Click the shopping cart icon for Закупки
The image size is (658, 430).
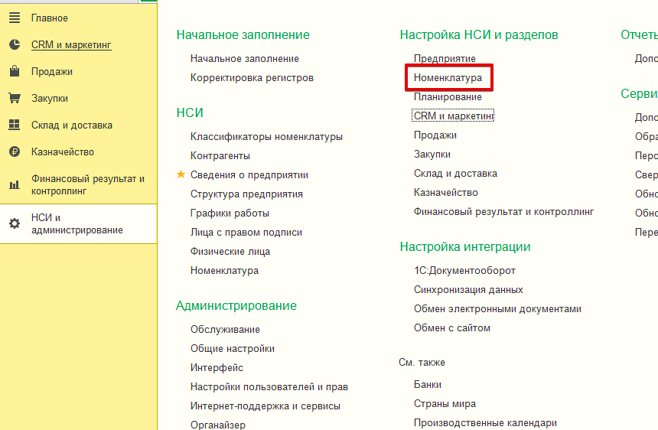click(15, 98)
